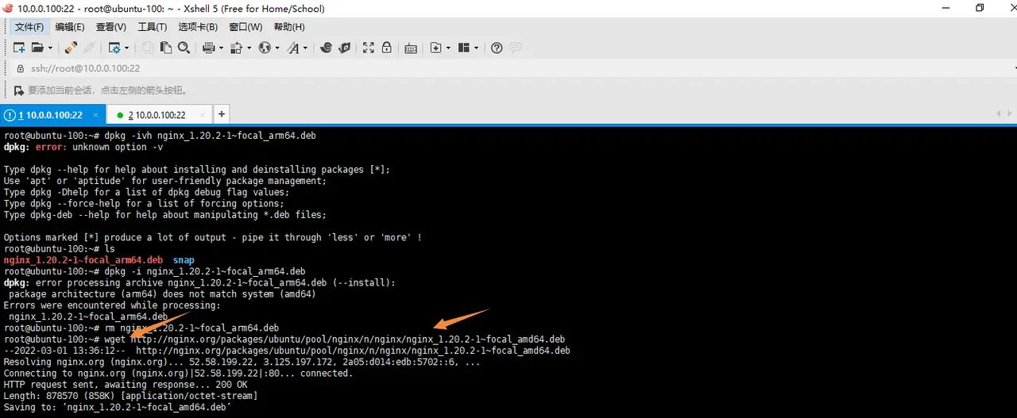Viewport: 1017px width, 418px height.
Task: Expand the Open Session folder dropdown arrow
Action: tap(50, 48)
